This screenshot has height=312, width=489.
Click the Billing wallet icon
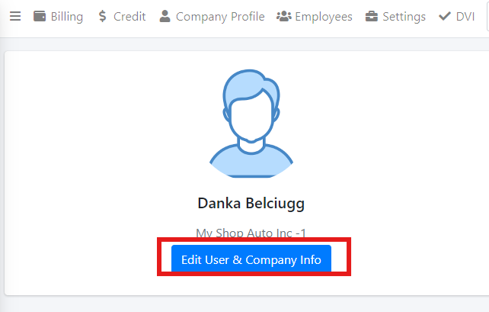40,16
